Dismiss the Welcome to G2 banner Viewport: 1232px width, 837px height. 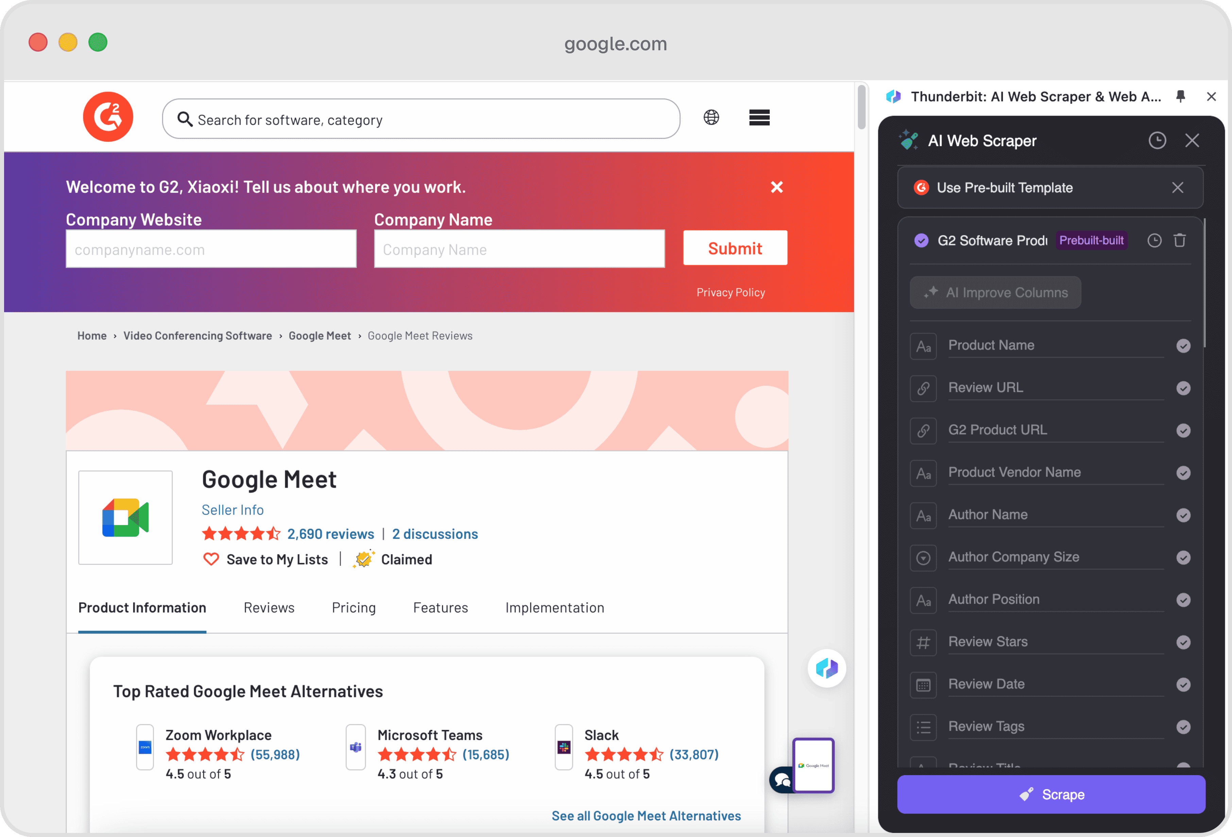tap(776, 187)
